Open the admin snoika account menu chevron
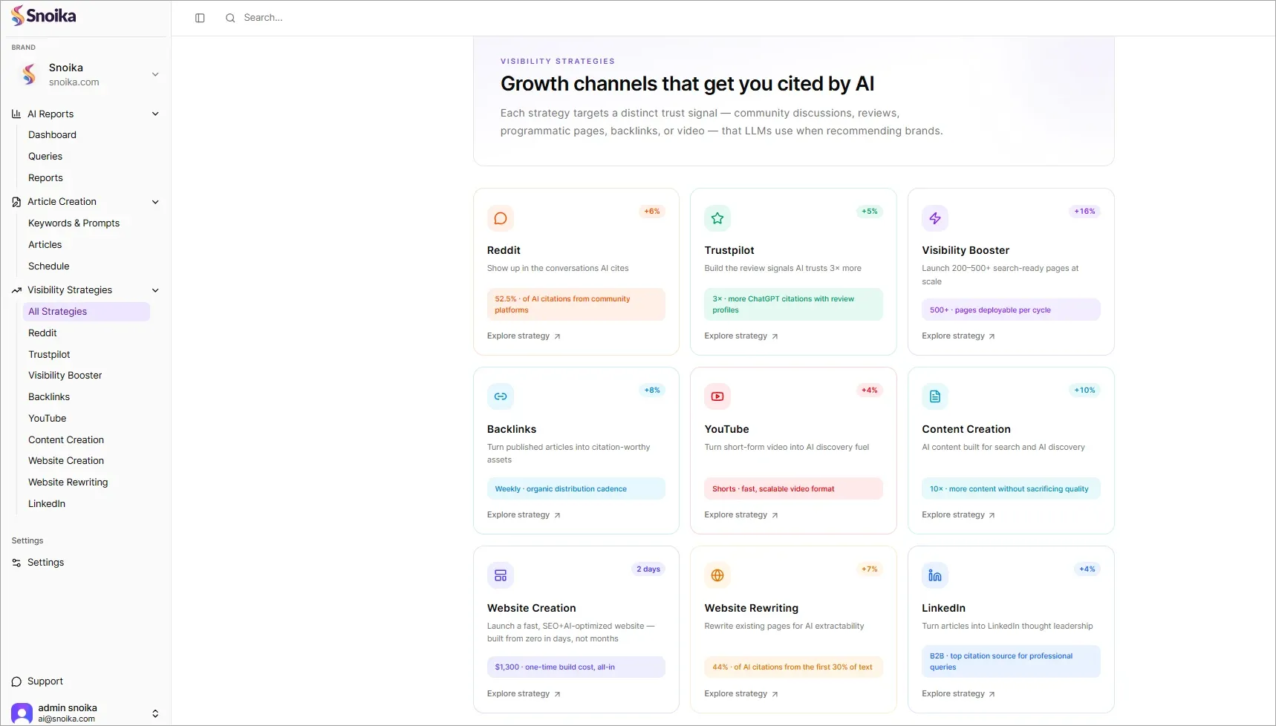 [155, 713]
